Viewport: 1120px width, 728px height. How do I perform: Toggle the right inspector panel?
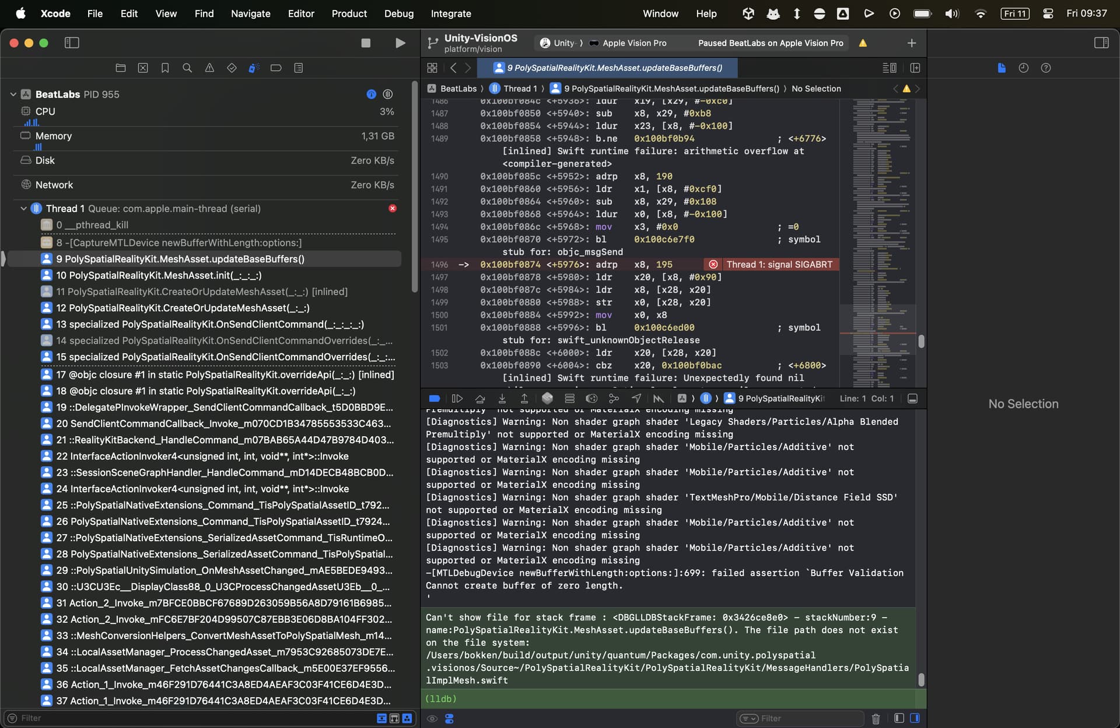1101,43
